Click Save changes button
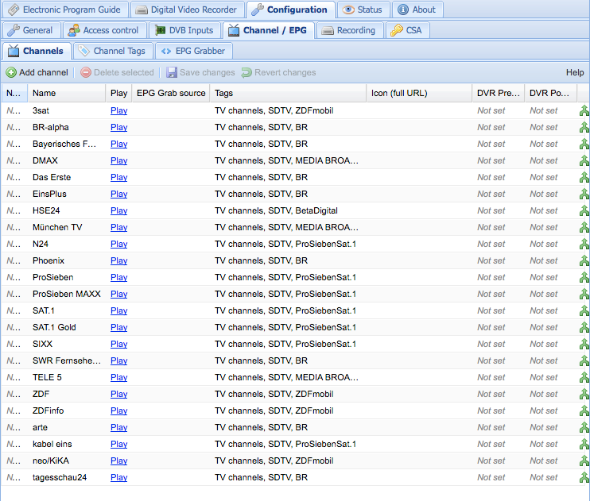 pos(201,72)
